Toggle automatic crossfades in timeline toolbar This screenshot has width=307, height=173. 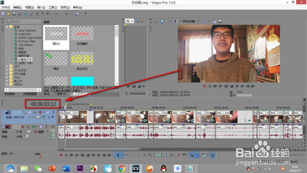coord(197,155)
